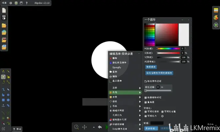Choose Spongify in the context menu
Image resolution: width=220 pixels, height=132 pixels.
click(x=125, y=67)
